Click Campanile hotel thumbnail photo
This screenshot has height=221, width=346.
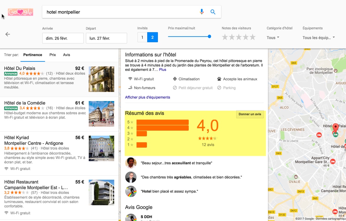tap(102, 193)
